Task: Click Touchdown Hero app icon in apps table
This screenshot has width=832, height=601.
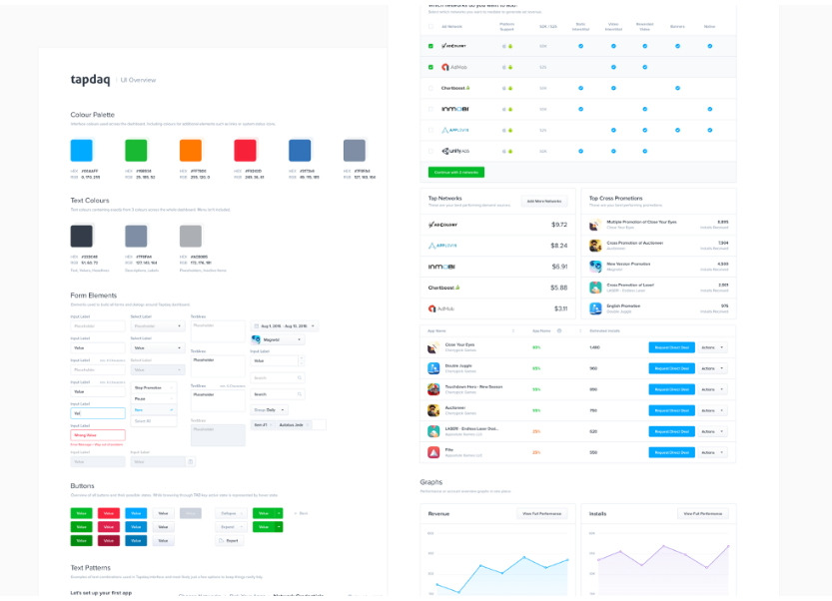Action: tap(433, 389)
